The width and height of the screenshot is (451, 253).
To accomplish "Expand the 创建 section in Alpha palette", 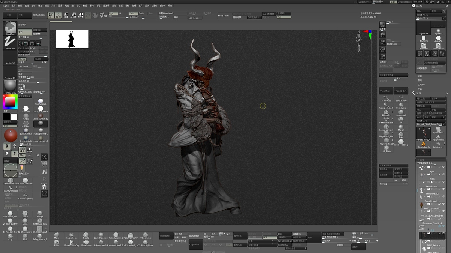I will click(x=420, y=80).
